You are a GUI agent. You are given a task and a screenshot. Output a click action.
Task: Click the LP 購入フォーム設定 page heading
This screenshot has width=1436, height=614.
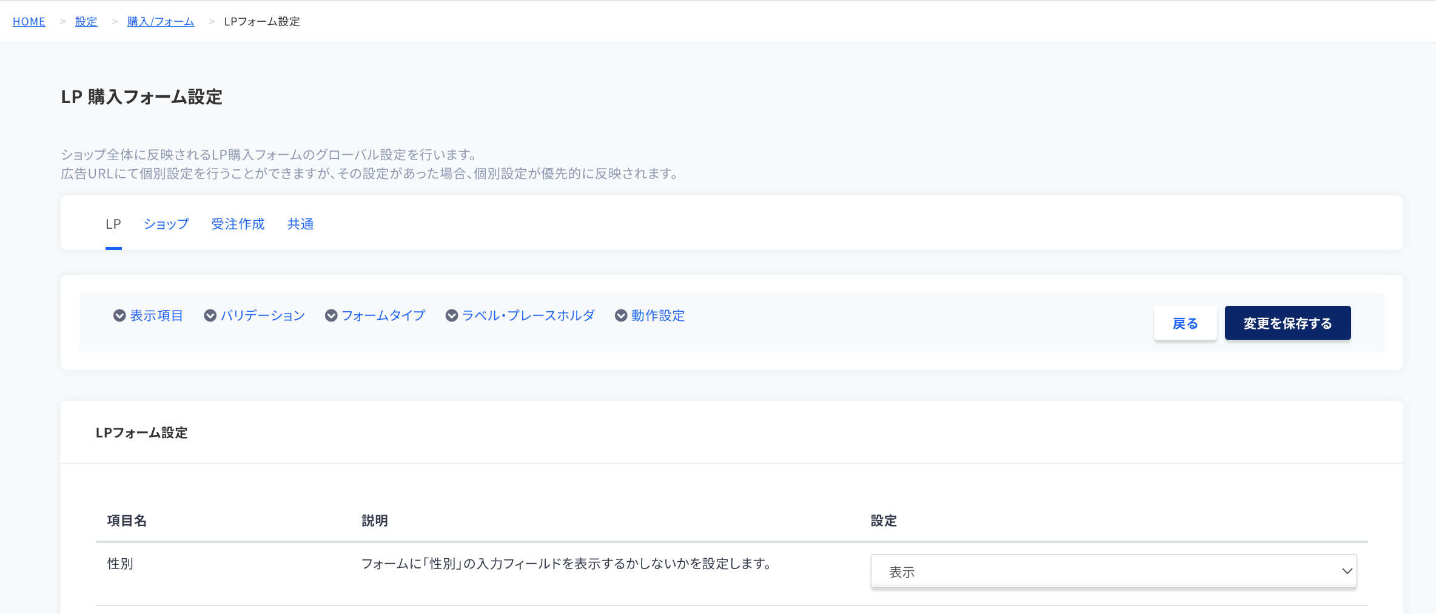point(142,96)
